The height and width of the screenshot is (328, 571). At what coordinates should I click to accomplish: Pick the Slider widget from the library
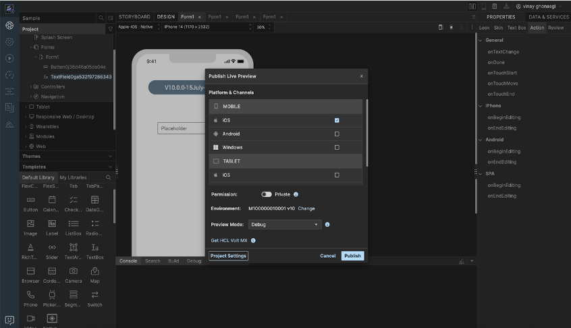coord(52,248)
